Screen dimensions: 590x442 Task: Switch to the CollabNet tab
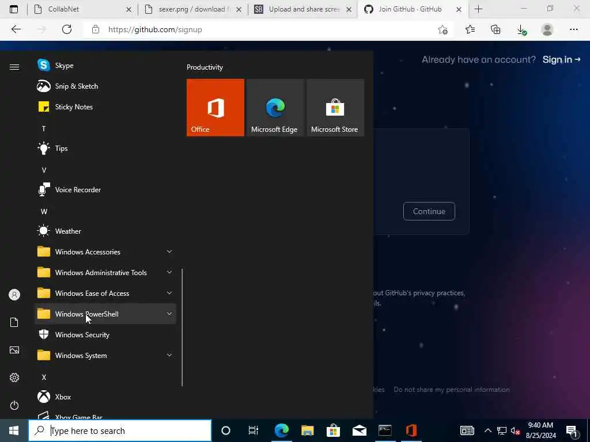[82, 9]
